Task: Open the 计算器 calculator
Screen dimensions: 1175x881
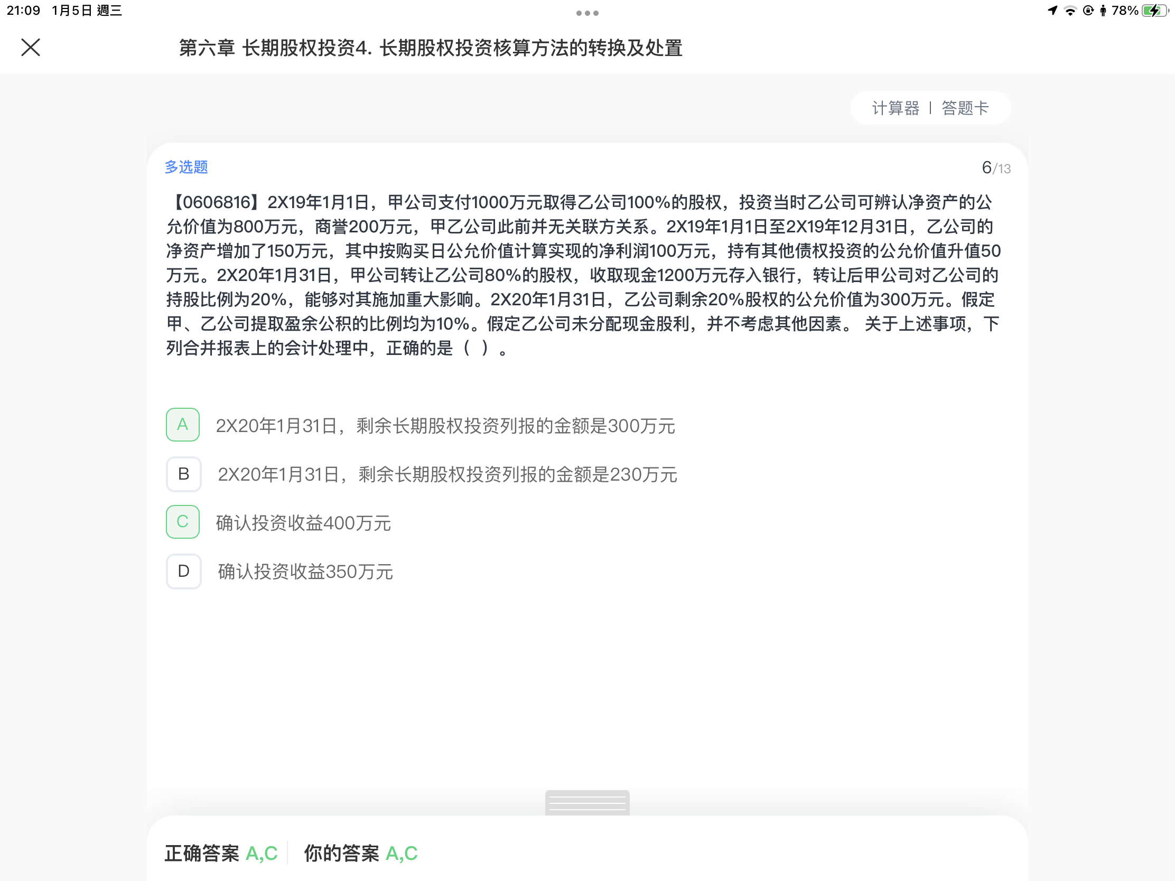Action: [x=896, y=108]
